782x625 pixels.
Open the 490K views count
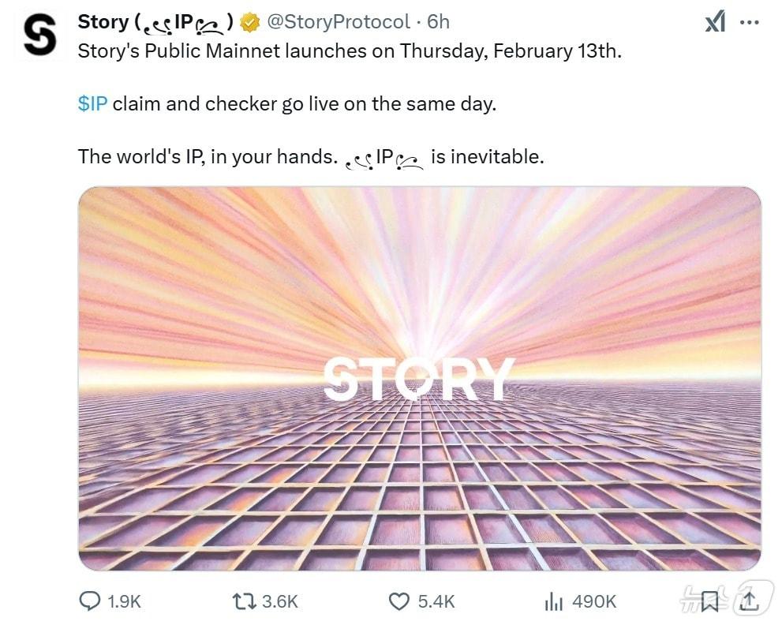coord(594,601)
